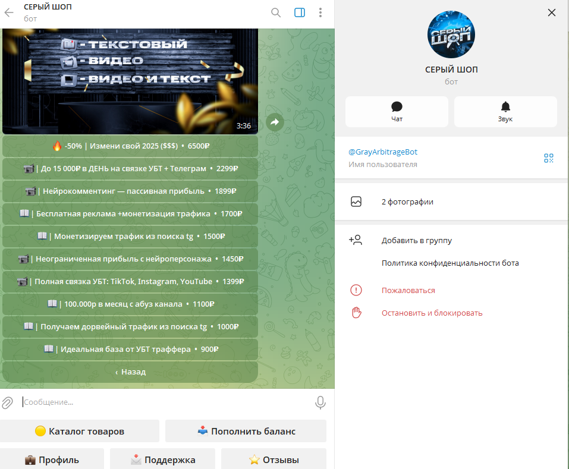Toggle the Звук notification button
The width and height of the screenshot is (569, 469).
[x=505, y=112]
